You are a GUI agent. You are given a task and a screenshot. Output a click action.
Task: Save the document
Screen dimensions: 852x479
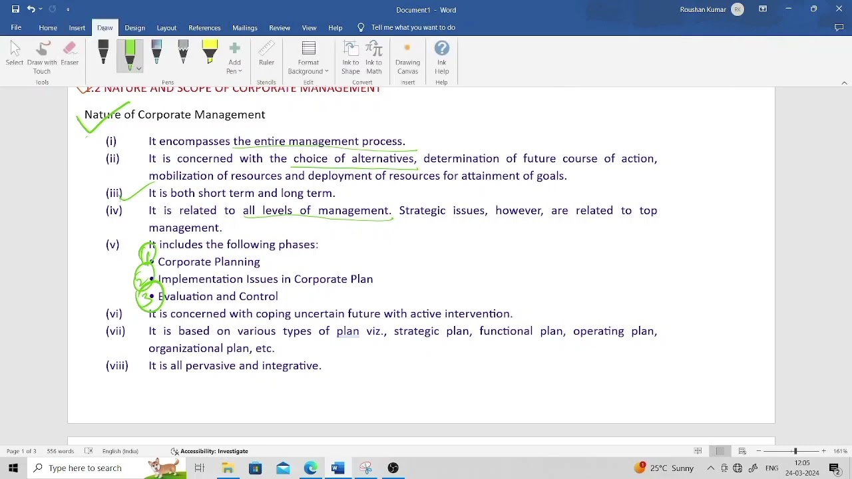[15, 9]
